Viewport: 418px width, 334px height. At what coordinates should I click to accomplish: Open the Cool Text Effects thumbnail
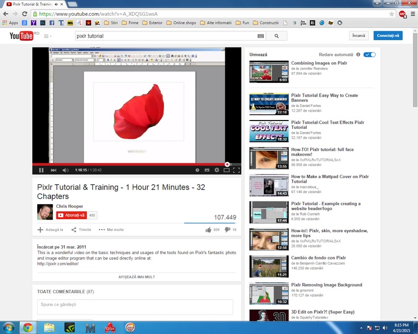pos(269,131)
